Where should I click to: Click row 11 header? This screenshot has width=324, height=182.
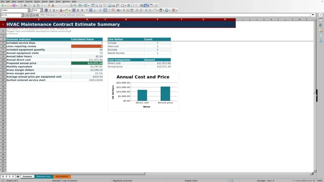(x=3, y=63)
